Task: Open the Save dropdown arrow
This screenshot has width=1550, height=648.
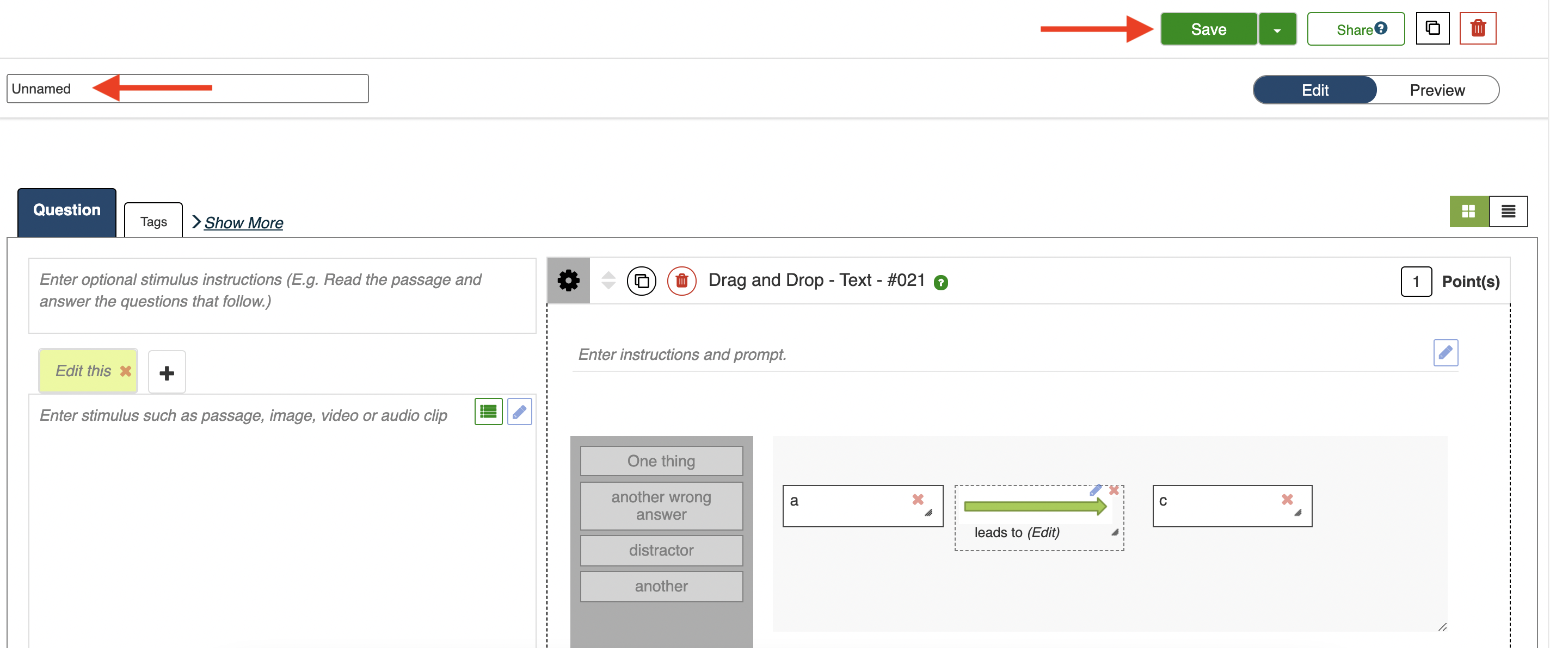Action: coord(1277,29)
